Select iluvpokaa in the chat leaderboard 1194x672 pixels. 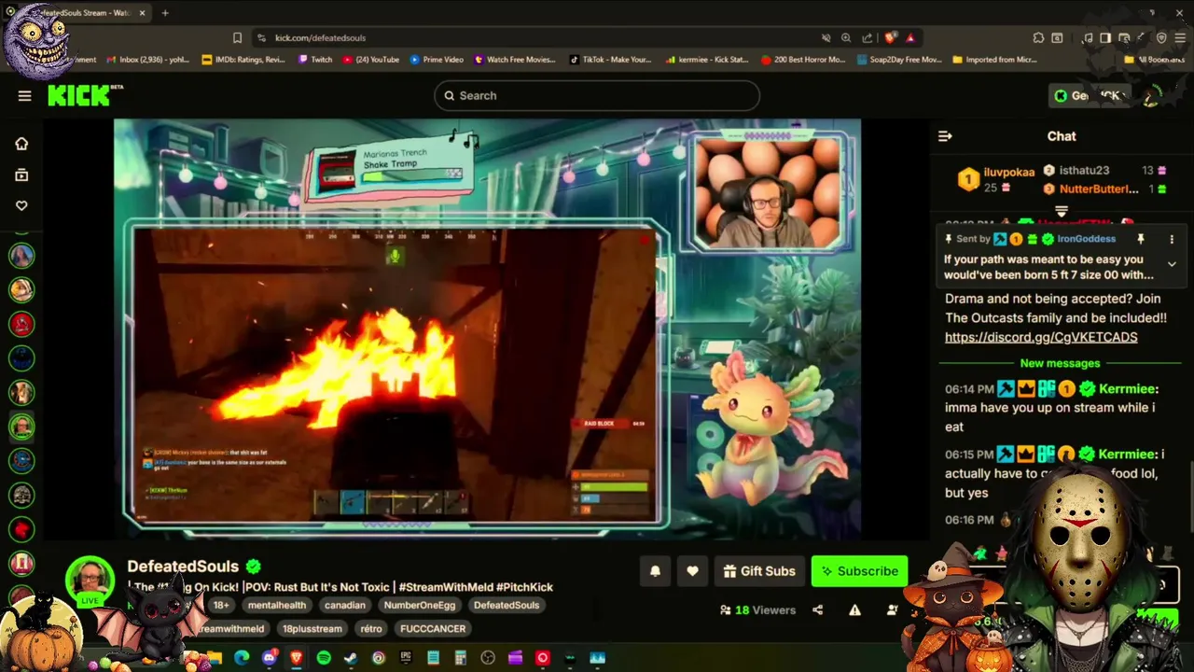tap(1009, 172)
